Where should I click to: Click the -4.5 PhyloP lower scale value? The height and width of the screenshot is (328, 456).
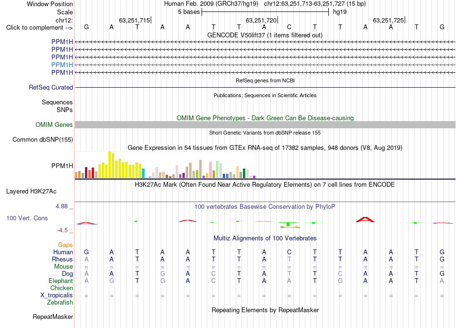(62, 230)
